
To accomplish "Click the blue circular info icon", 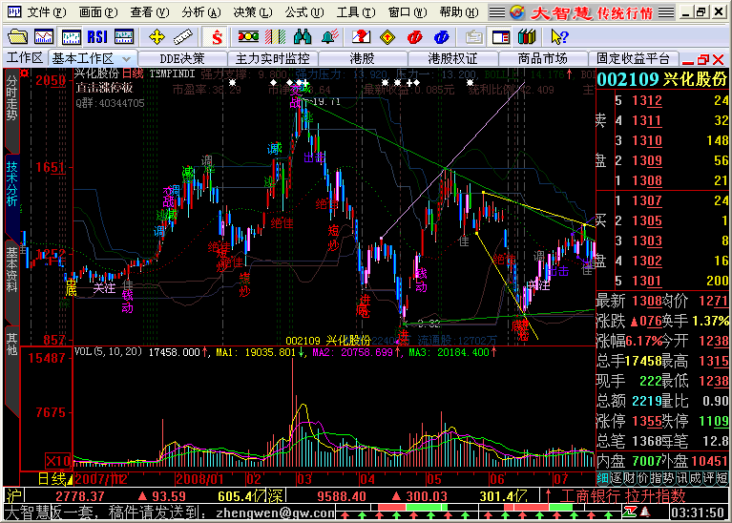I will (x=441, y=36).
